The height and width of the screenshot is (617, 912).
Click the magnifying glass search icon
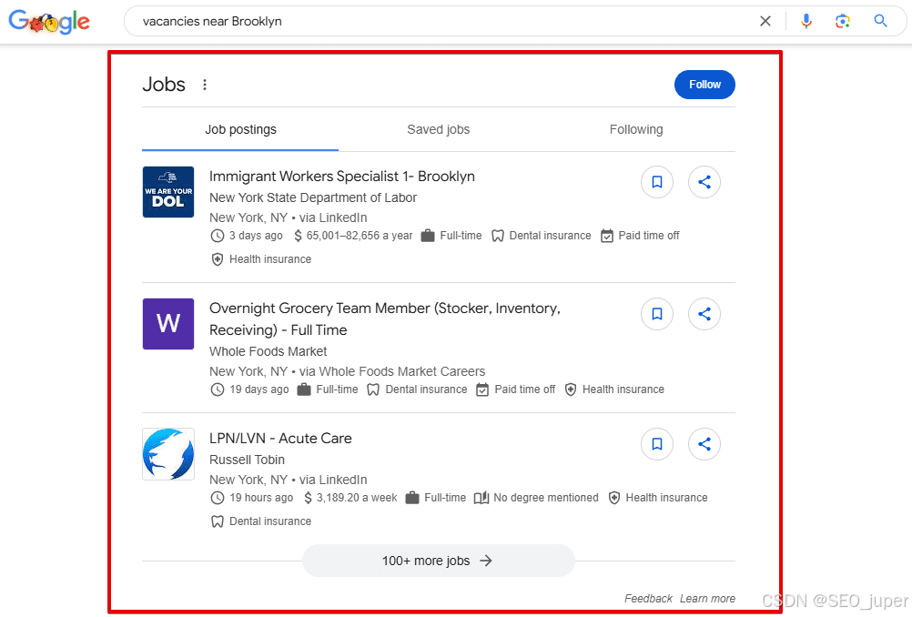(x=880, y=21)
